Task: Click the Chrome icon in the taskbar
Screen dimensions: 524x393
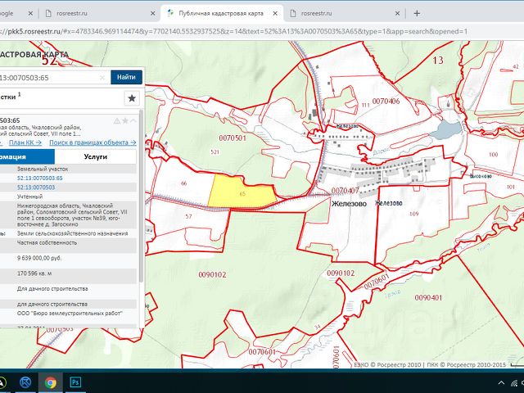Action: (x=51, y=382)
